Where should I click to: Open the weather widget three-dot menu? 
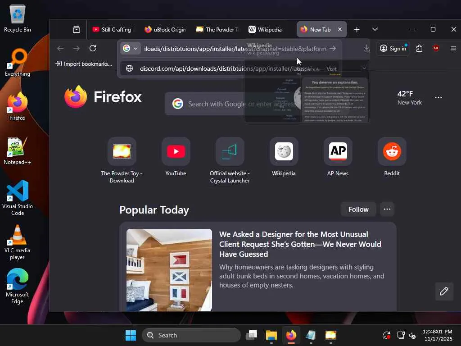[x=438, y=97]
